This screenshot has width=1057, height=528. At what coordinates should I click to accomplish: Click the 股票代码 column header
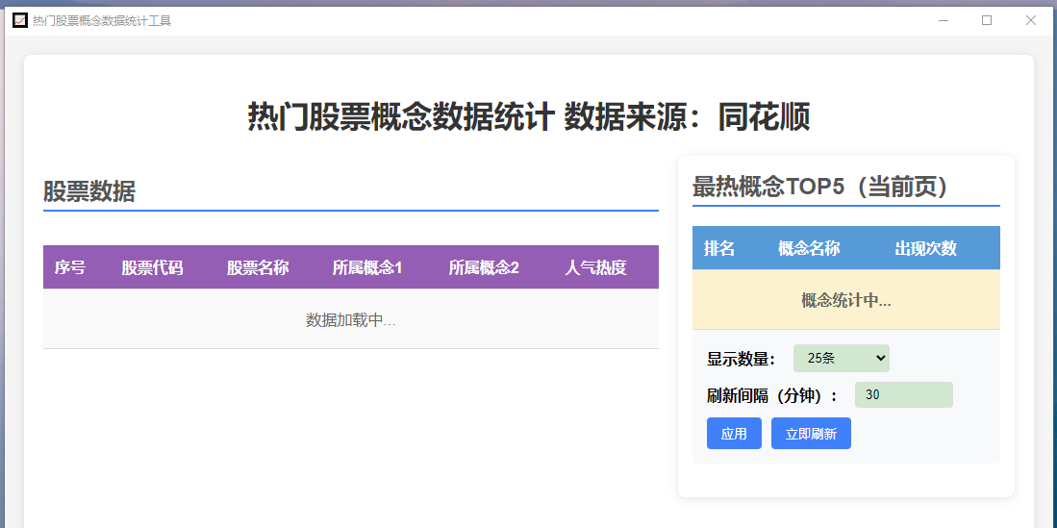coord(152,267)
